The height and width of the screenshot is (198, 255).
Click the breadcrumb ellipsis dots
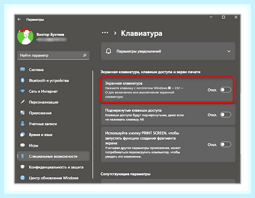pos(105,32)
